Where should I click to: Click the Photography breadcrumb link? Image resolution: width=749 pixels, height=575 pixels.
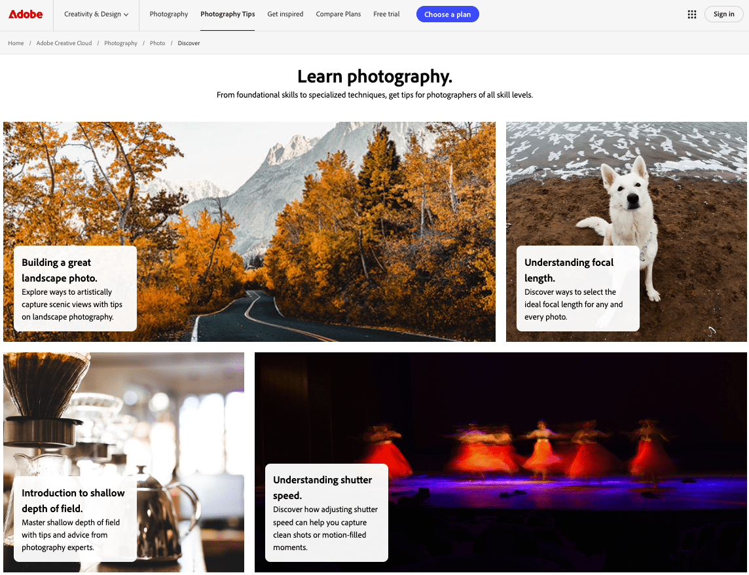point(120,43)
